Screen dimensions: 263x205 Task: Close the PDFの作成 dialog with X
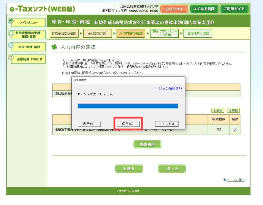pyautogui.click(x=182, y=80)
